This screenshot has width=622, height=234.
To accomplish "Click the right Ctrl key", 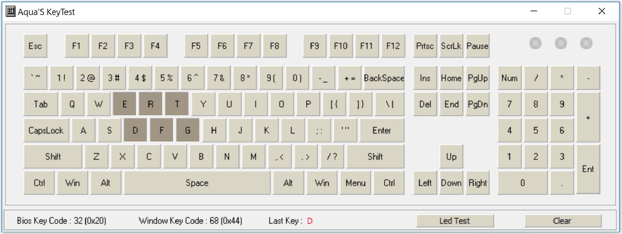I will 389,183.
